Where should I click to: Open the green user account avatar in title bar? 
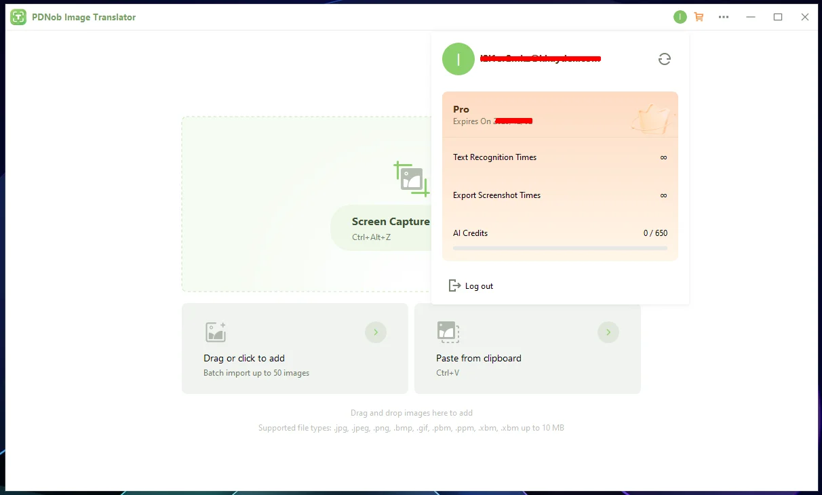pyautogui.click(x=680, y=17)
